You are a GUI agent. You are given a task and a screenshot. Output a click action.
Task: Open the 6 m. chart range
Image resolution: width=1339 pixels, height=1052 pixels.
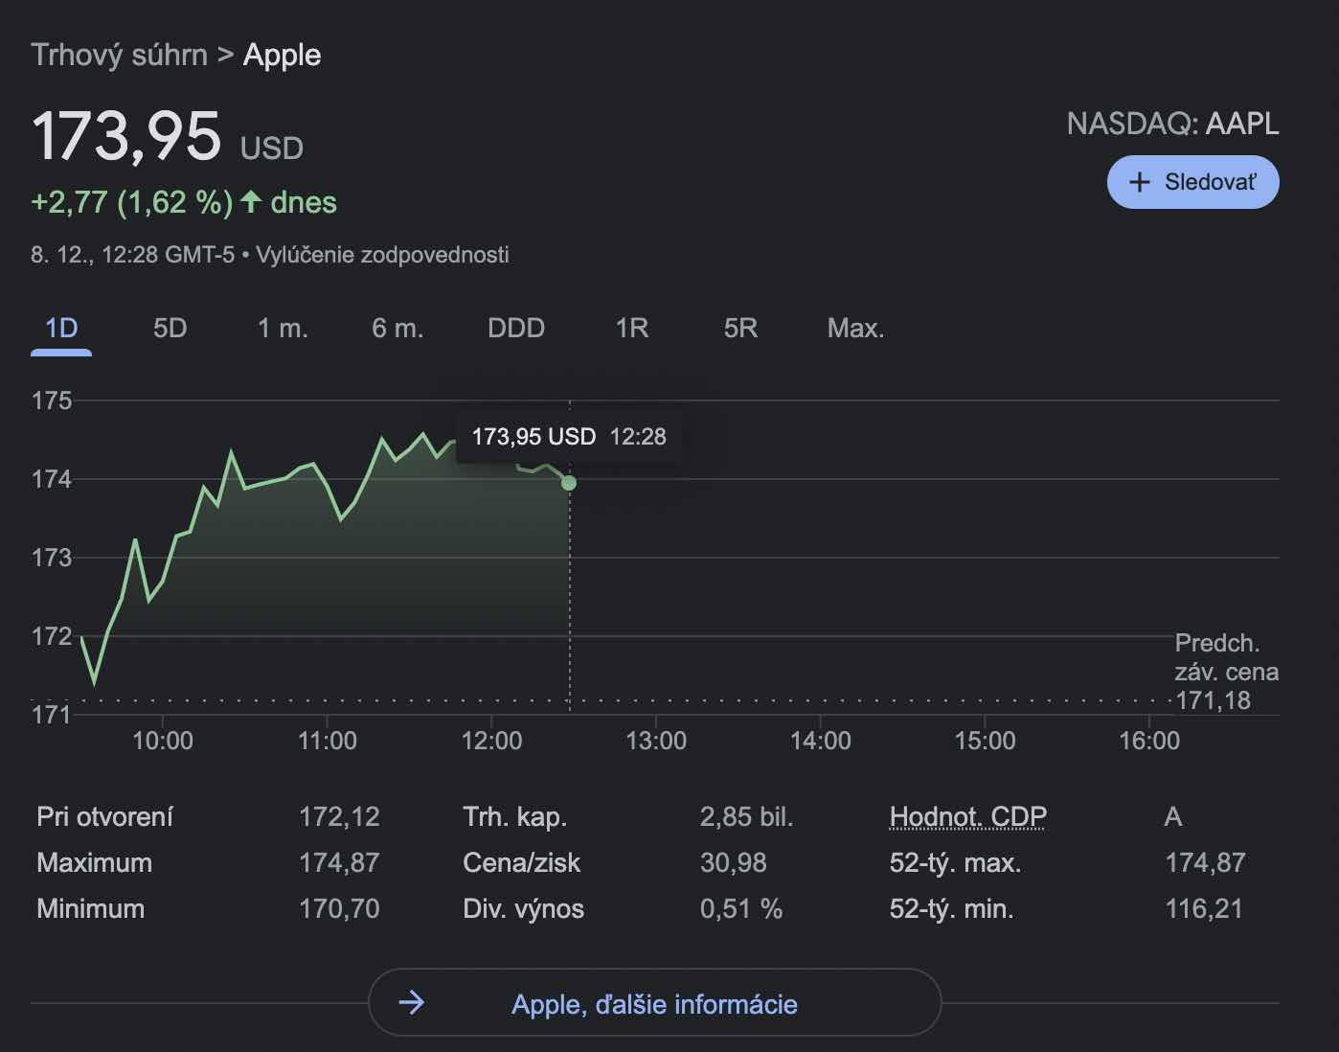coord(397,329)
